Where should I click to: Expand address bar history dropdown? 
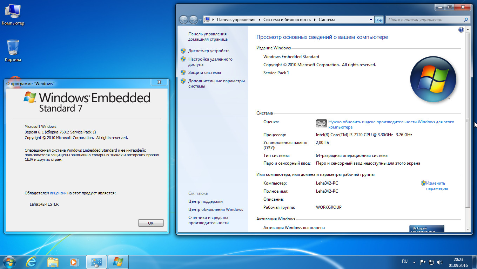coord(371,20)
